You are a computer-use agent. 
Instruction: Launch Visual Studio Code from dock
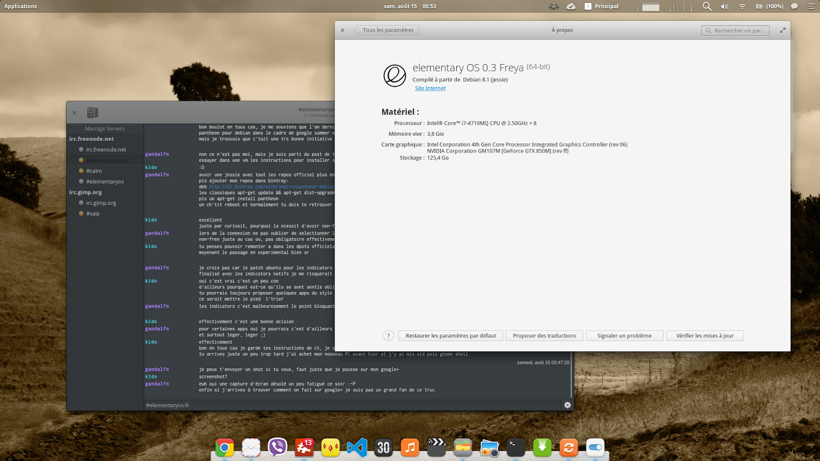pos(357,448)
